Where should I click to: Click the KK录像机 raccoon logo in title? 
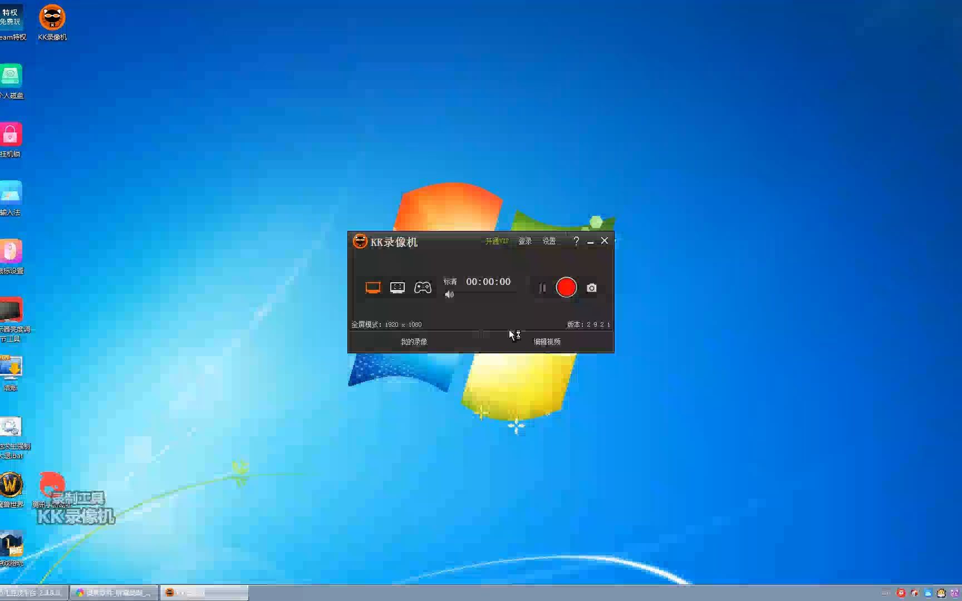[x=360, y=241]
